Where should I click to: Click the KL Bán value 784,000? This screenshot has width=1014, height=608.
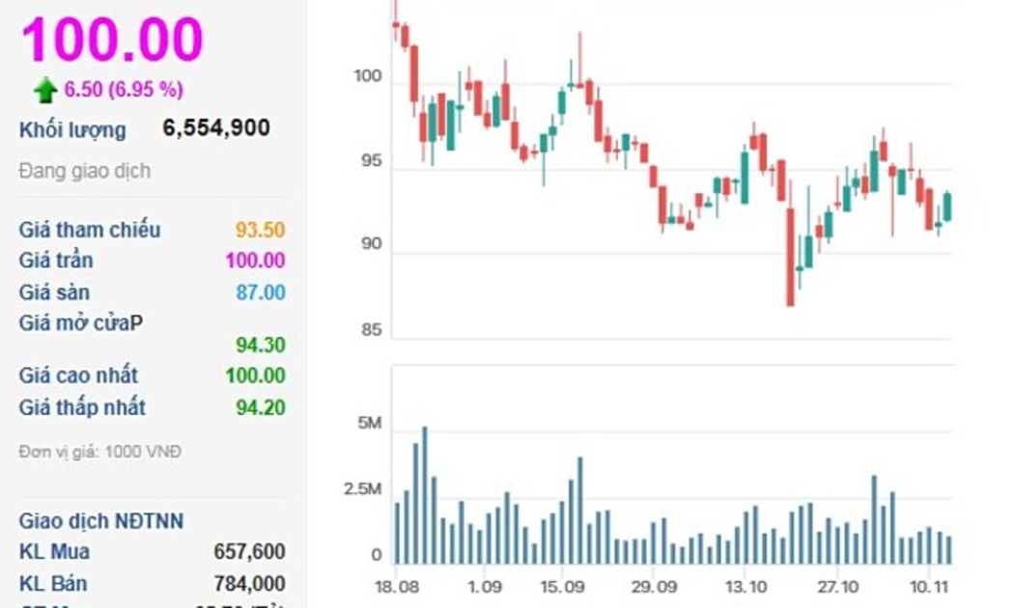[x=249, y=584]
